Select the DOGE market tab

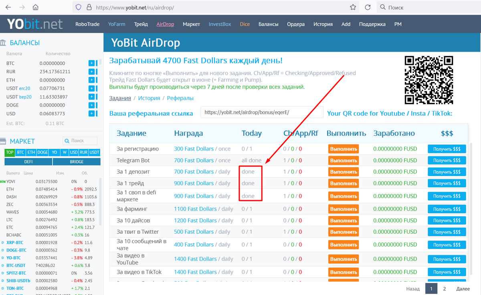click(42, 153)
